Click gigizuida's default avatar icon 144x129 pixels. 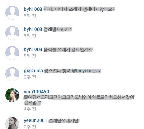12,74
